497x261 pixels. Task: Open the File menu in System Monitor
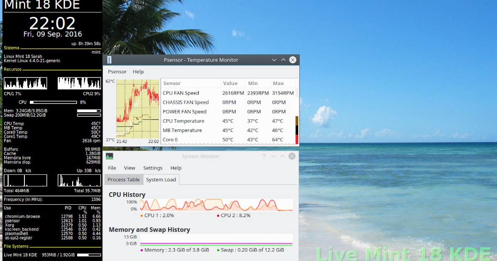coord(112,168)
